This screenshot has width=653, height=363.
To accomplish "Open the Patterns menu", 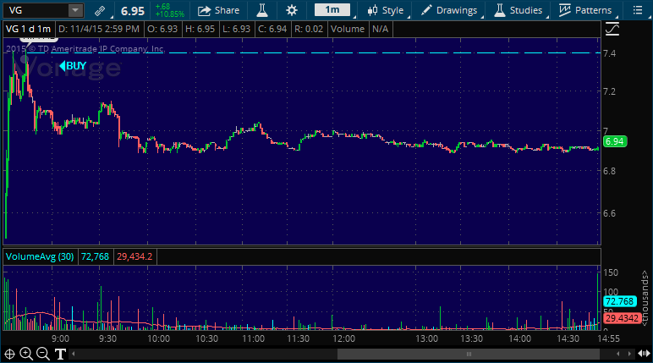I will coord(585,10).
